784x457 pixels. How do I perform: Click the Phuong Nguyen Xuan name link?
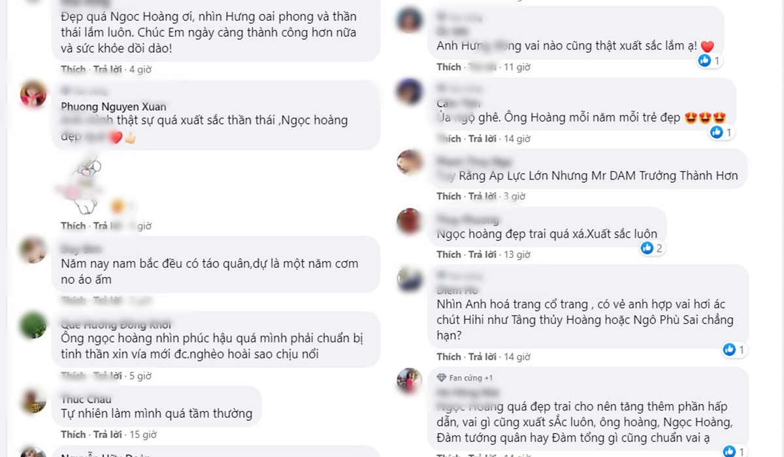[113, 106]
